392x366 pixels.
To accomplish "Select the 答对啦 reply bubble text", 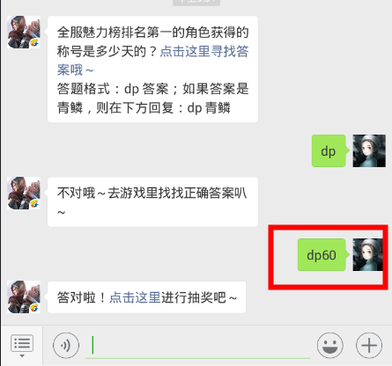I will tap(146, 297).
